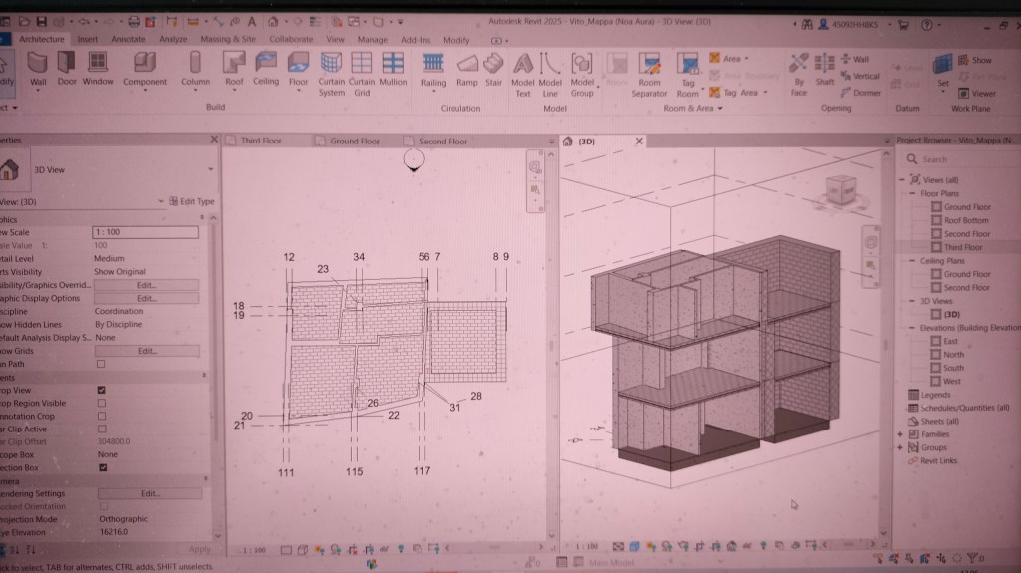Switch to the Annotate ribbon tab

(128, 40)
